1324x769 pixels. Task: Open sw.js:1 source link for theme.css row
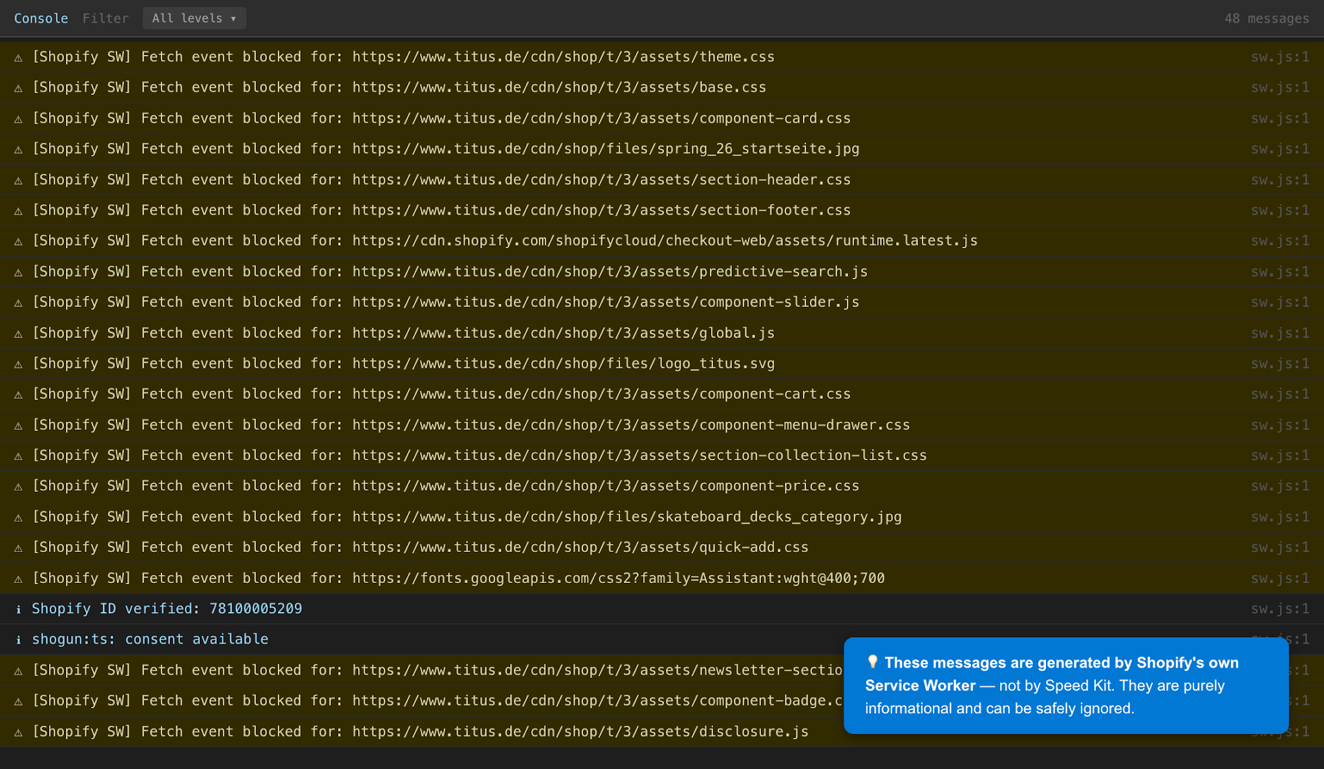pos(1279,57)
